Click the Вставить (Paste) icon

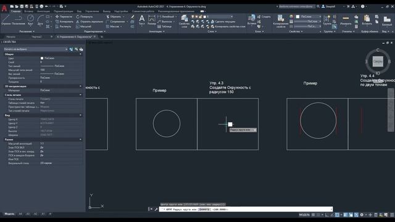(x=367, y=20)
